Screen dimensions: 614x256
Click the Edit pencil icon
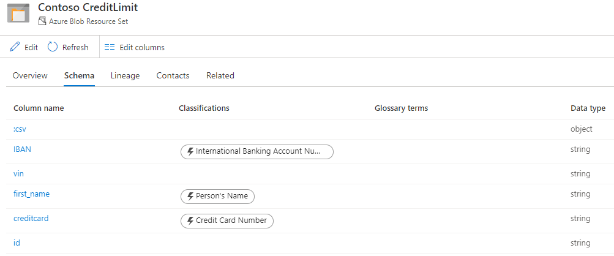click(x=15, y=47)
